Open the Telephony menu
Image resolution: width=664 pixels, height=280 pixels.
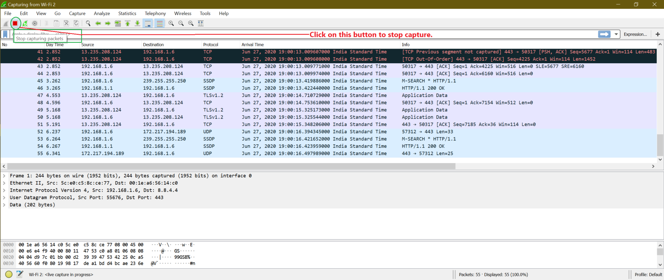[155, 13]
